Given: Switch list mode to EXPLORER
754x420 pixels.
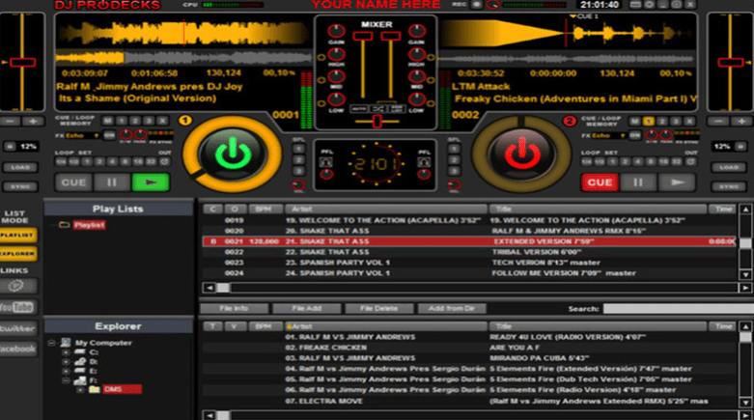Looking at the screenshot, I should pos(17,254).
